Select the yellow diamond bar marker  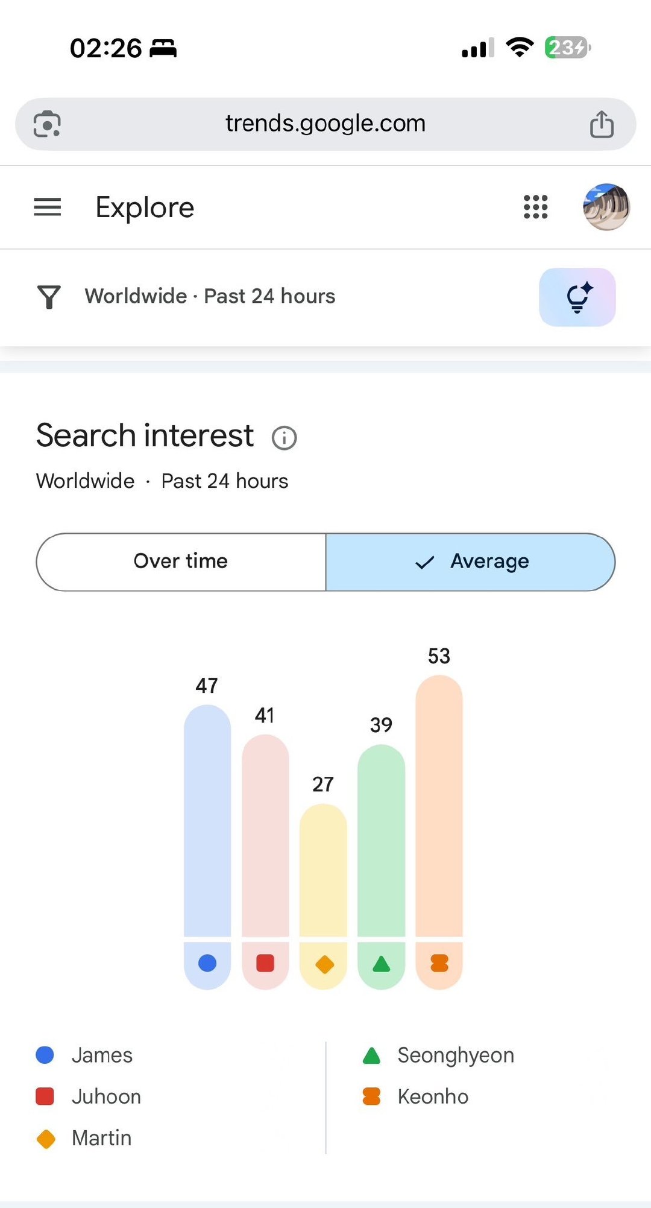coord(324,964)
